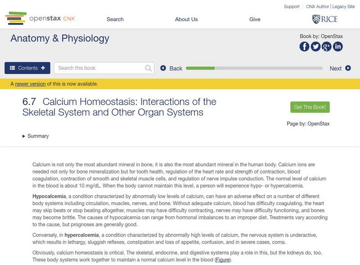Viewport: 360px width, 265px height.
Task: Open the Give menu item
Action: 255,19
